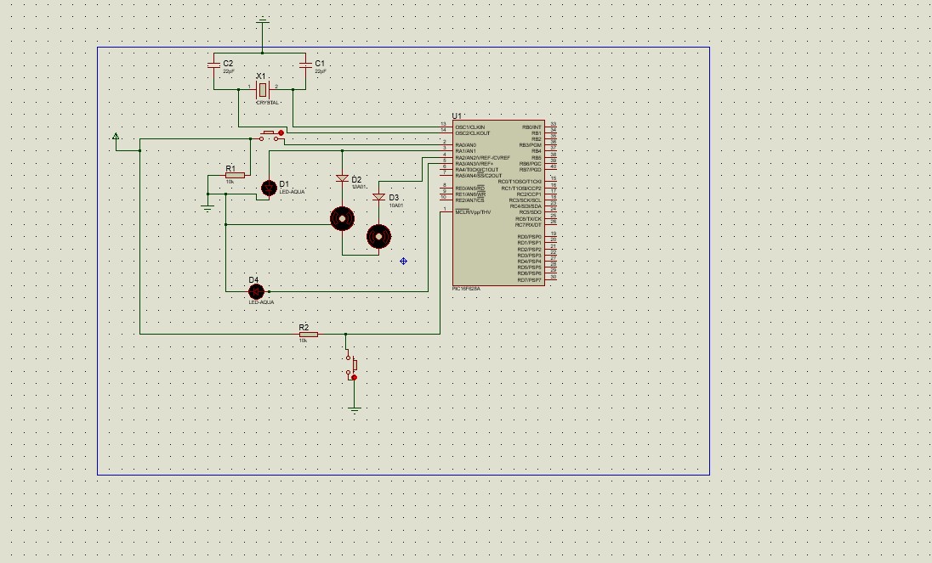The width and height of the screenshot is (932, 563).
Task: Select the D1 LED symbol
Action: tap(269, 188)
